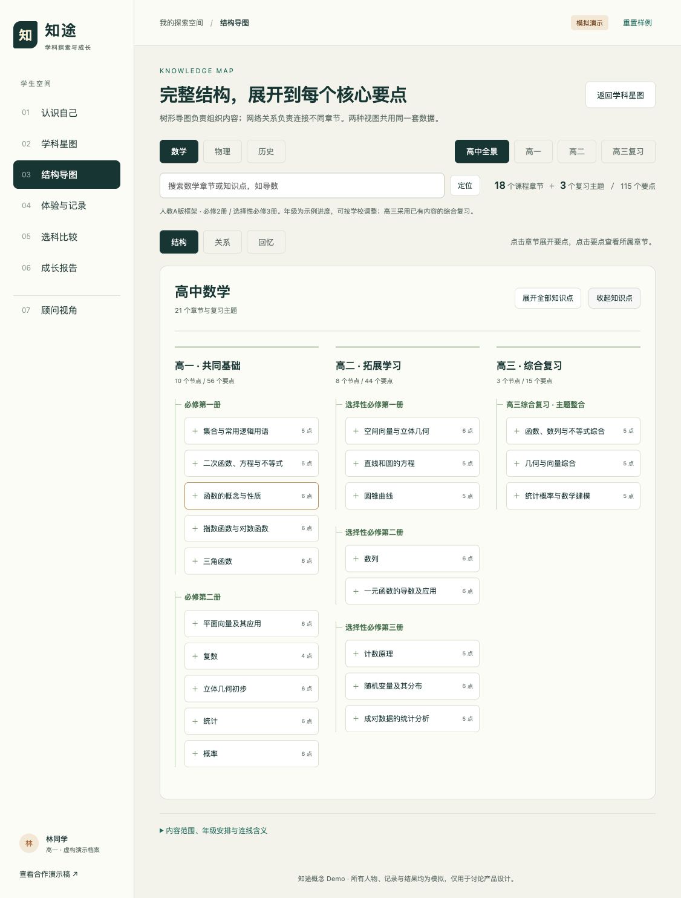Go to 顾问视角 in sidebar

coord(67,310)
